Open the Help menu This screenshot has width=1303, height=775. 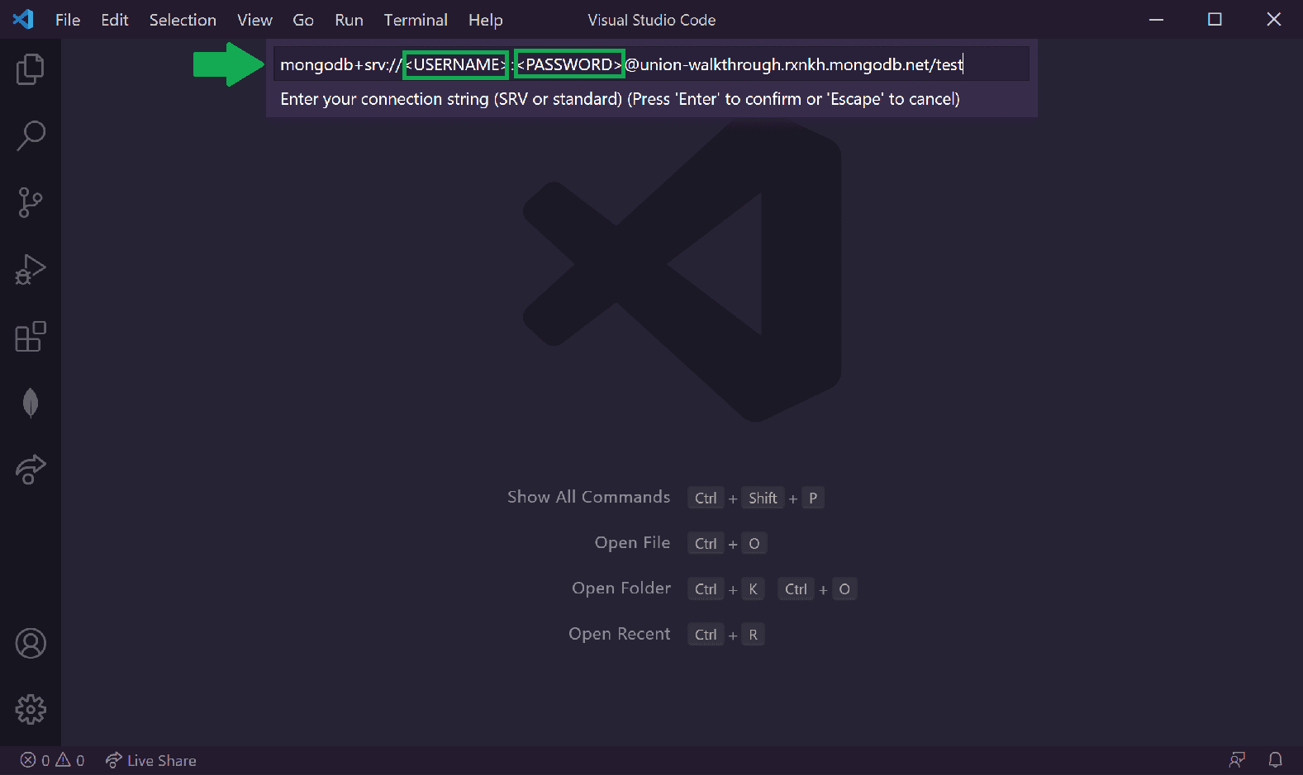pos(486,20)
